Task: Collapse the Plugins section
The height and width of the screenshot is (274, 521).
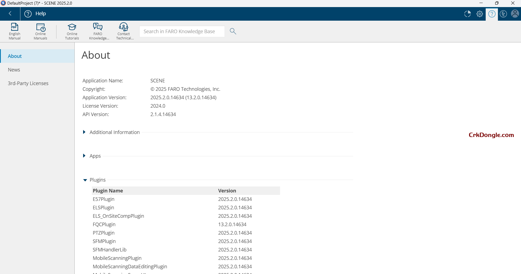Action: click(x=85, y=180)
